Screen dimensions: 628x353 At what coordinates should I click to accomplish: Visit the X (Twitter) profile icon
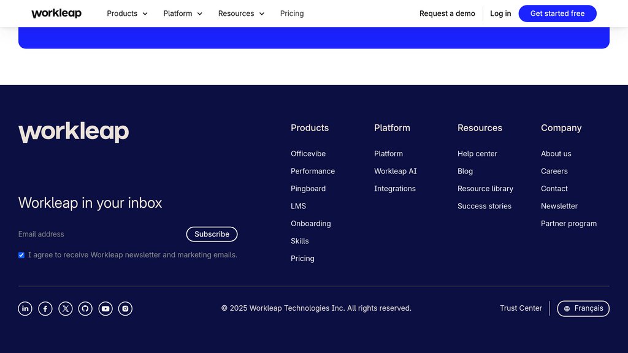click(x=65, y=309)
